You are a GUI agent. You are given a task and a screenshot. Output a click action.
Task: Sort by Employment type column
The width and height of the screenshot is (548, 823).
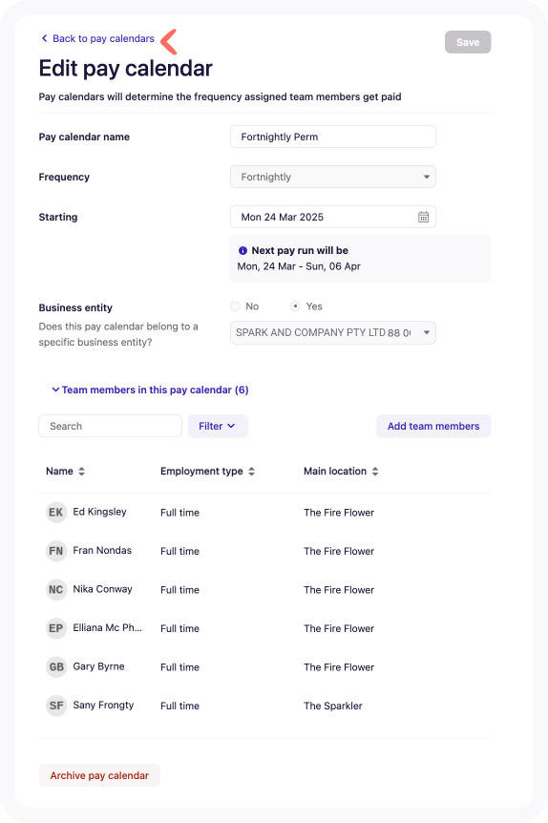click(x=207, y=471)
